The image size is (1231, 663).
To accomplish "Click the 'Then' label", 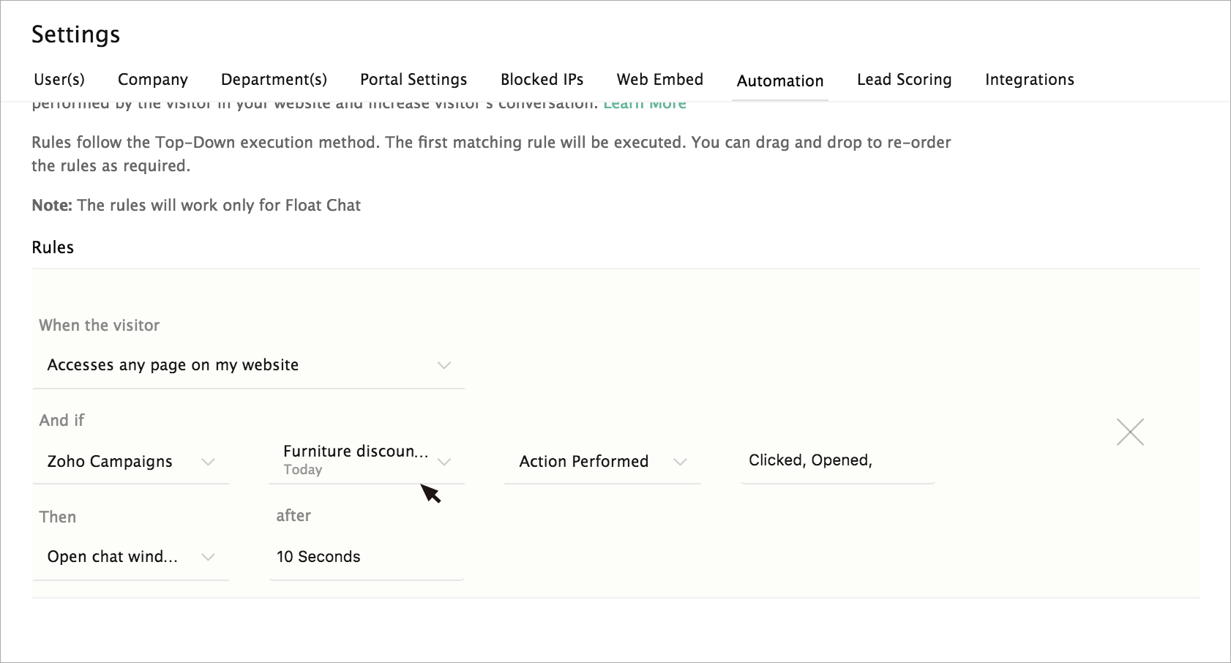I will [58, 517].
